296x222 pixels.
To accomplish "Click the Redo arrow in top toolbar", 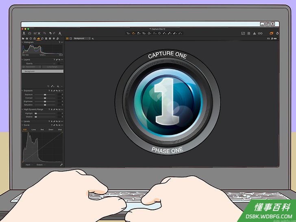I will [x=54, y=33].
